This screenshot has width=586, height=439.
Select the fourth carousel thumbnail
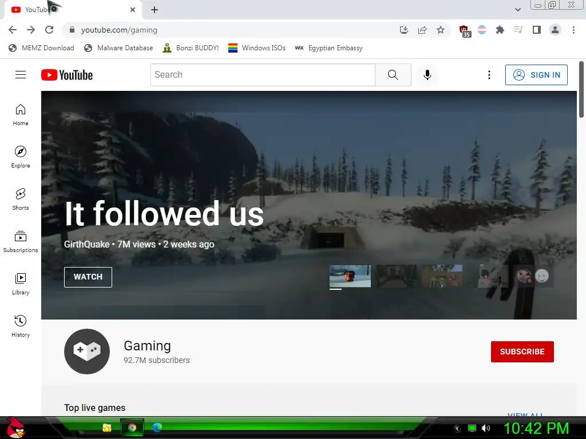click(488, 276)
